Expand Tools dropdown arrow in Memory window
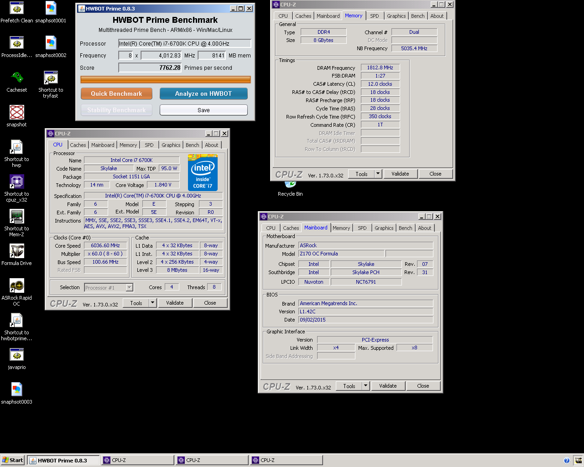 click(378, 174)
